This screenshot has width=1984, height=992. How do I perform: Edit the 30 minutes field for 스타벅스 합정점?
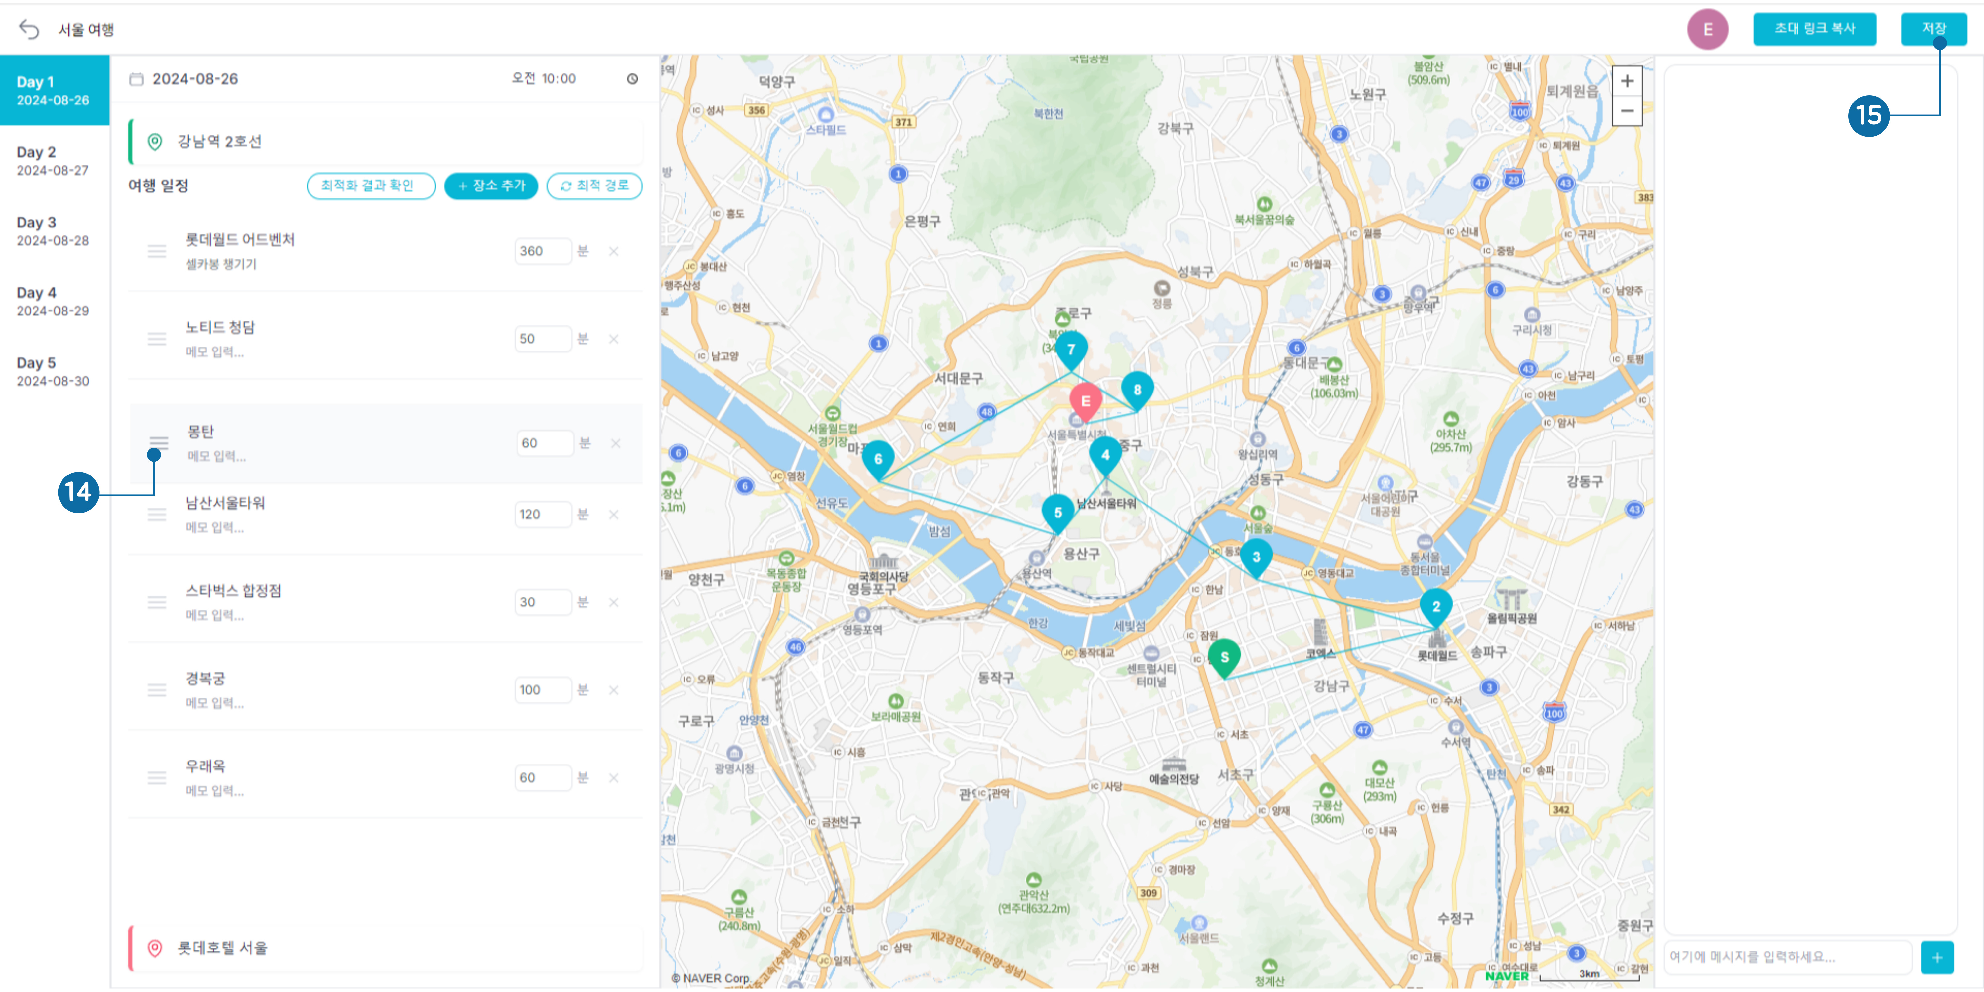click(543, 602)
